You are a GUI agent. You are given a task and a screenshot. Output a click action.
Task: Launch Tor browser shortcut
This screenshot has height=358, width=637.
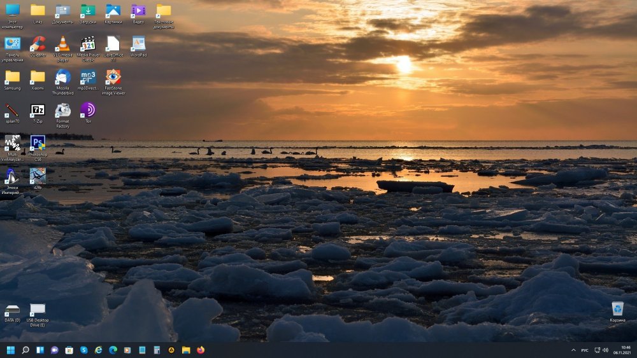[x=88, y=113]
